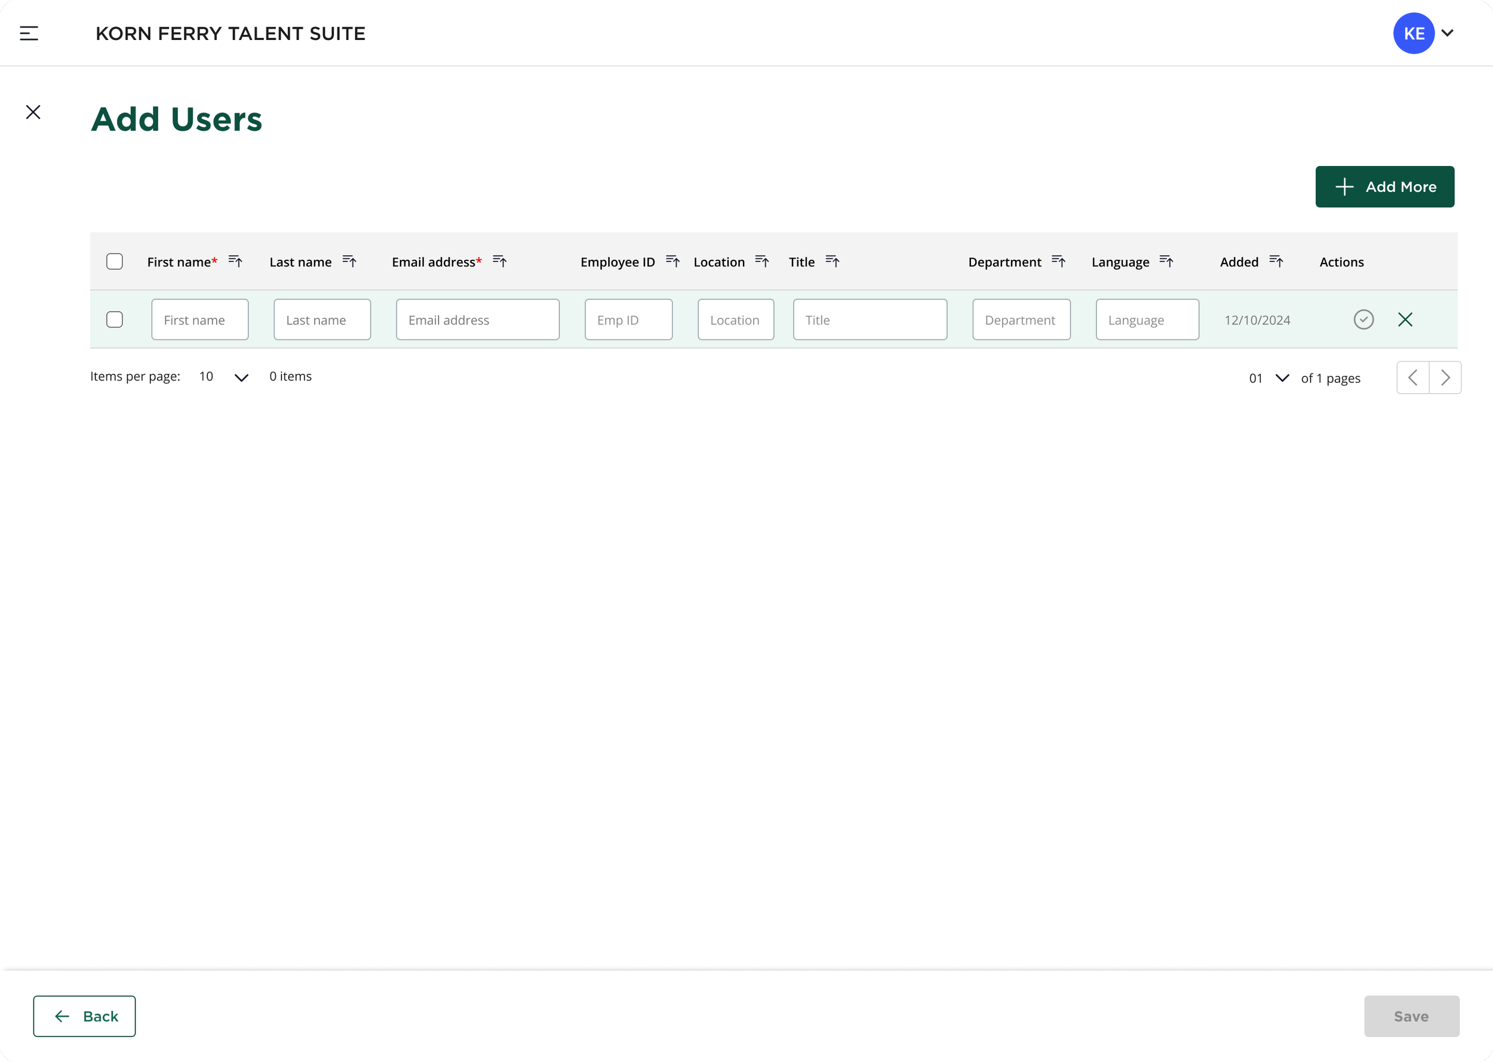Focus the Email address input field
The image size is (1493, 1062).
click(477, 320)
